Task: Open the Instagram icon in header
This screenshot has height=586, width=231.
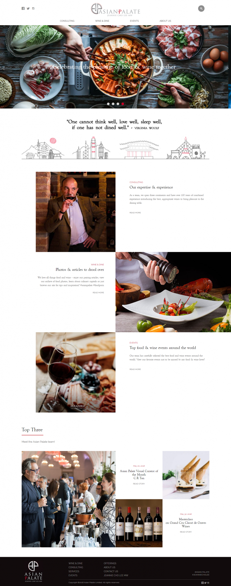Action: pyautogui.click(x=33, y=9)
